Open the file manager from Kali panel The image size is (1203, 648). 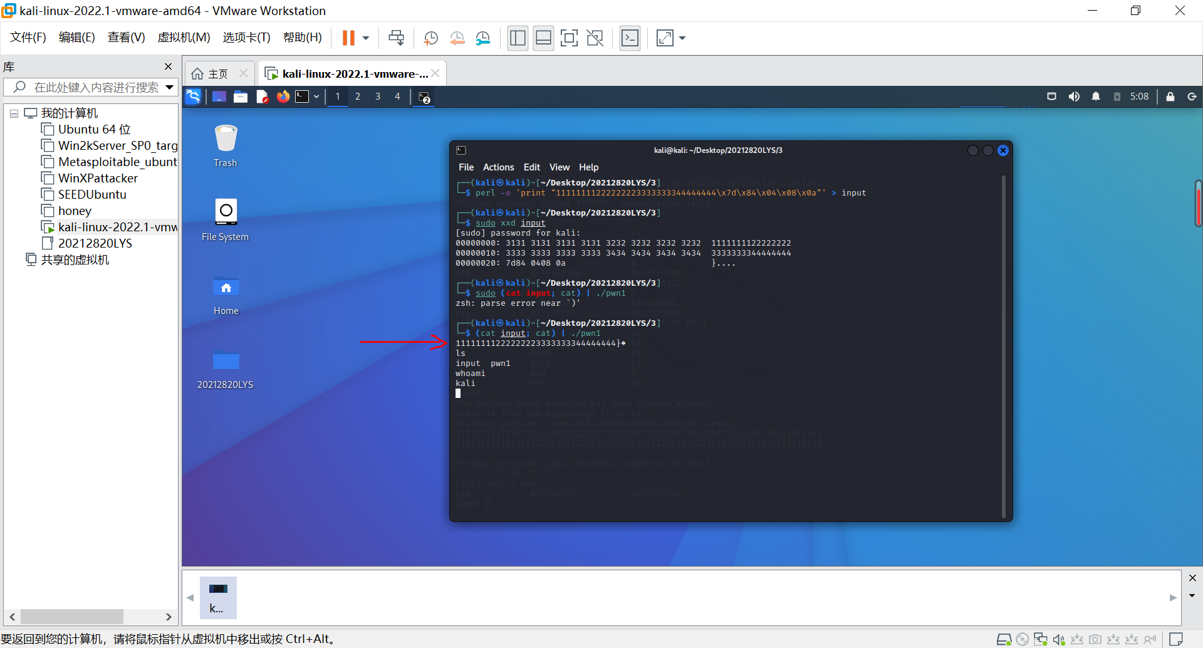[x=241, y=97]
